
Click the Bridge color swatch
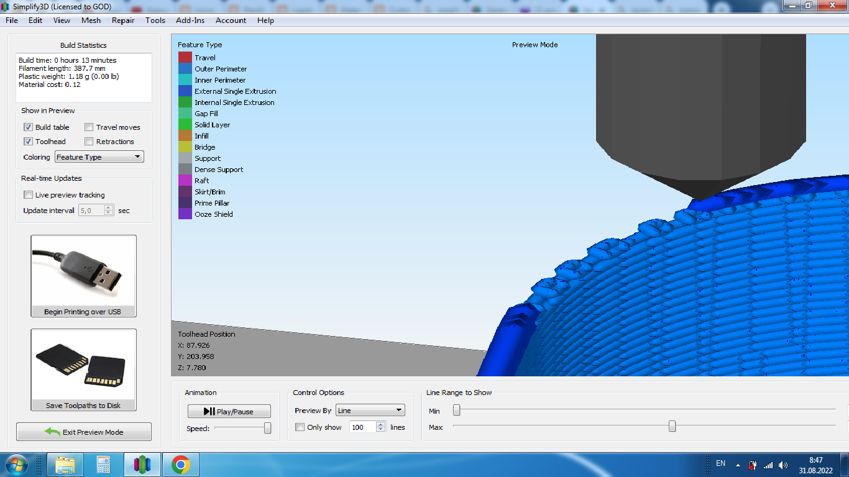coord(185,147)
